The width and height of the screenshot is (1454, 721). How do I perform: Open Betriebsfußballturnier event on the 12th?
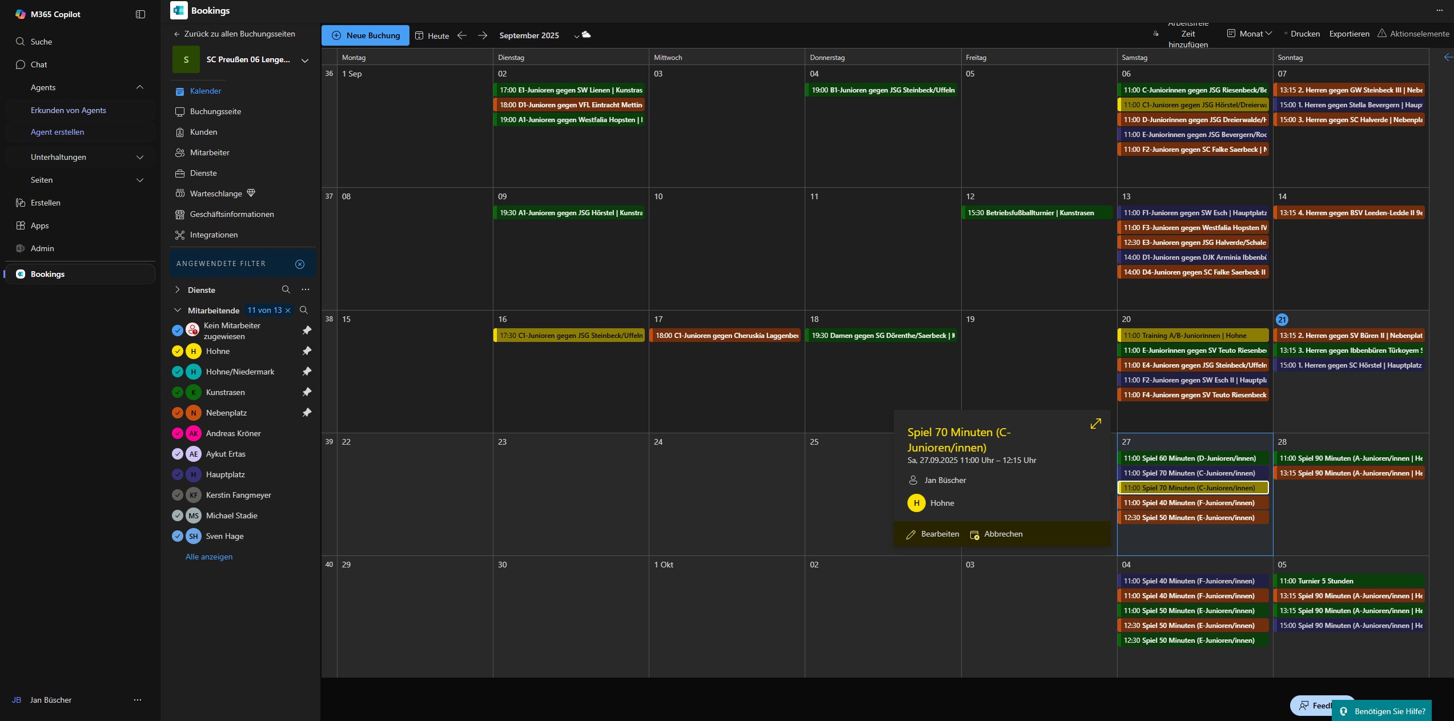point(1036,213)
